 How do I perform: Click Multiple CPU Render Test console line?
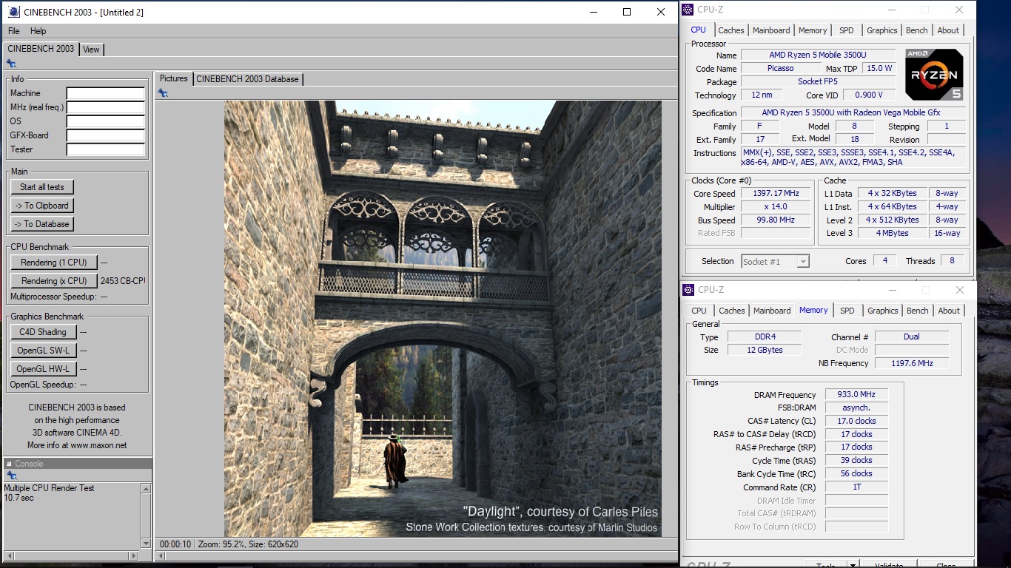coord(49,488)
